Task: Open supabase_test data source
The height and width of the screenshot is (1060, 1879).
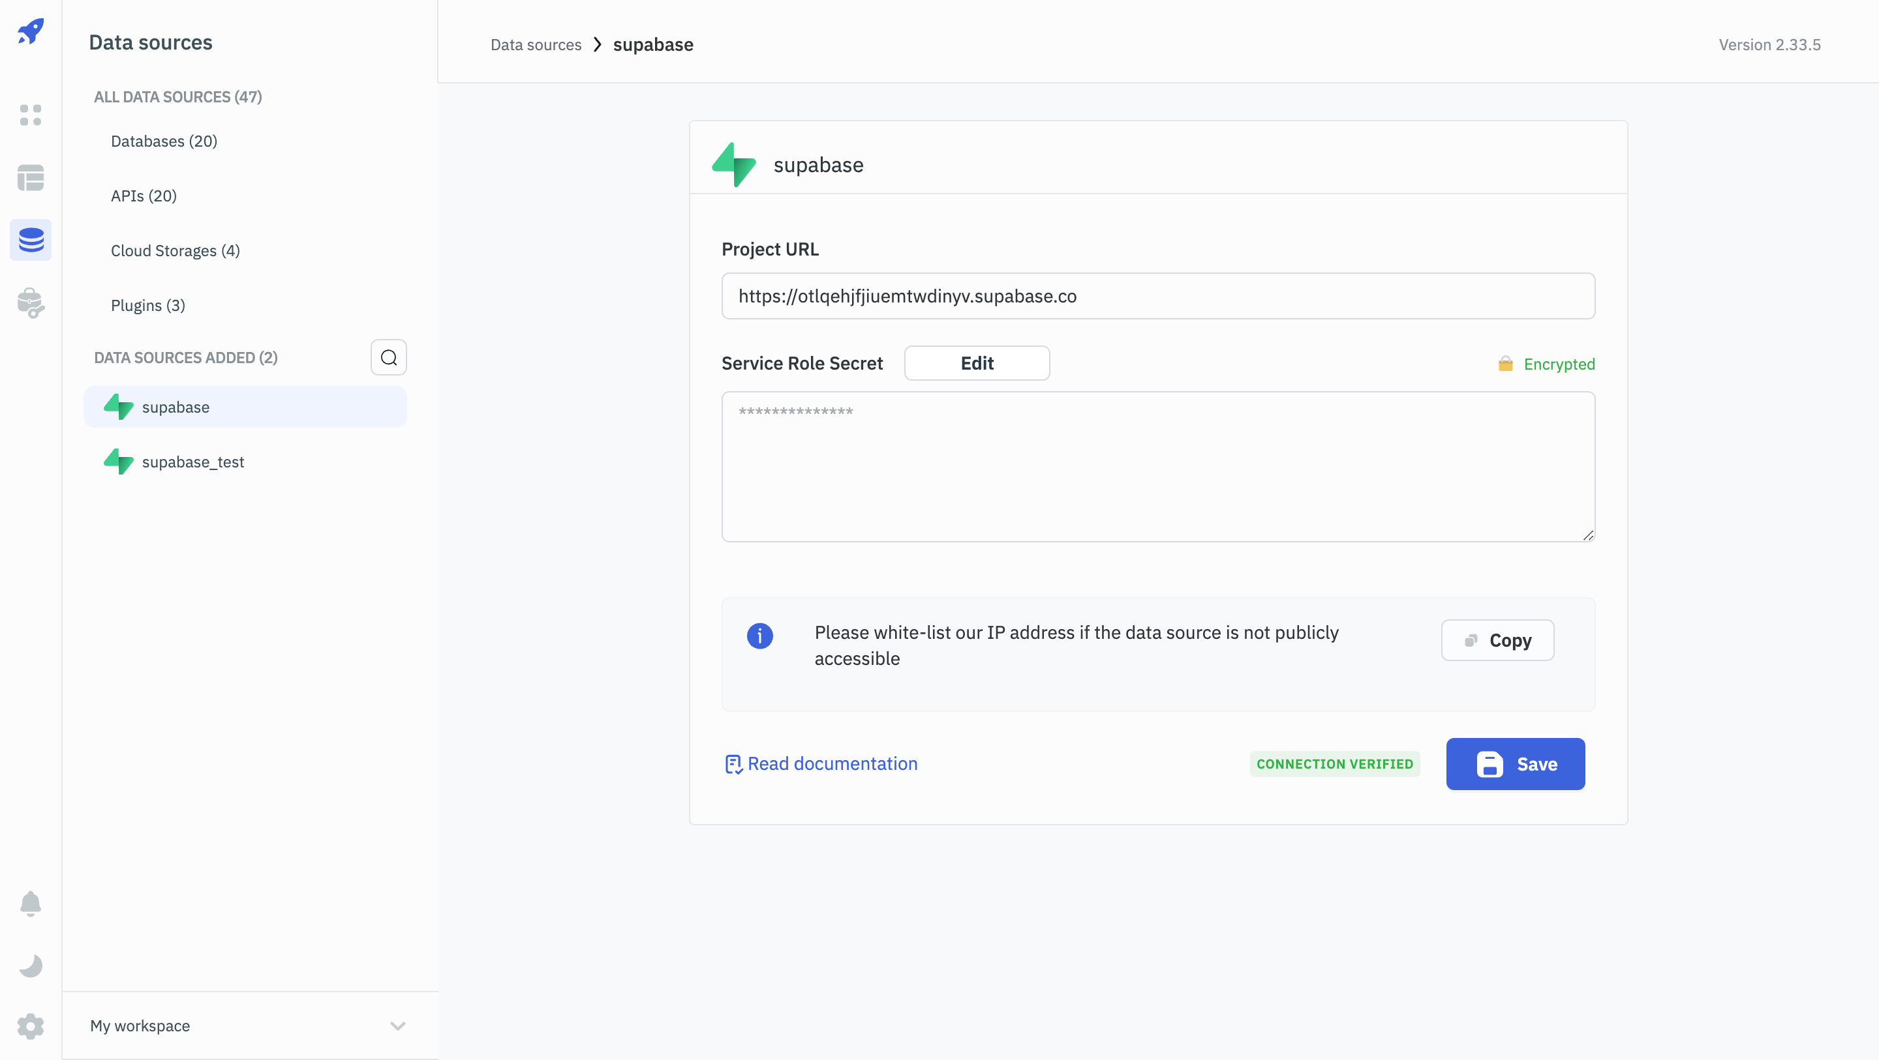Action: (245, 462)
